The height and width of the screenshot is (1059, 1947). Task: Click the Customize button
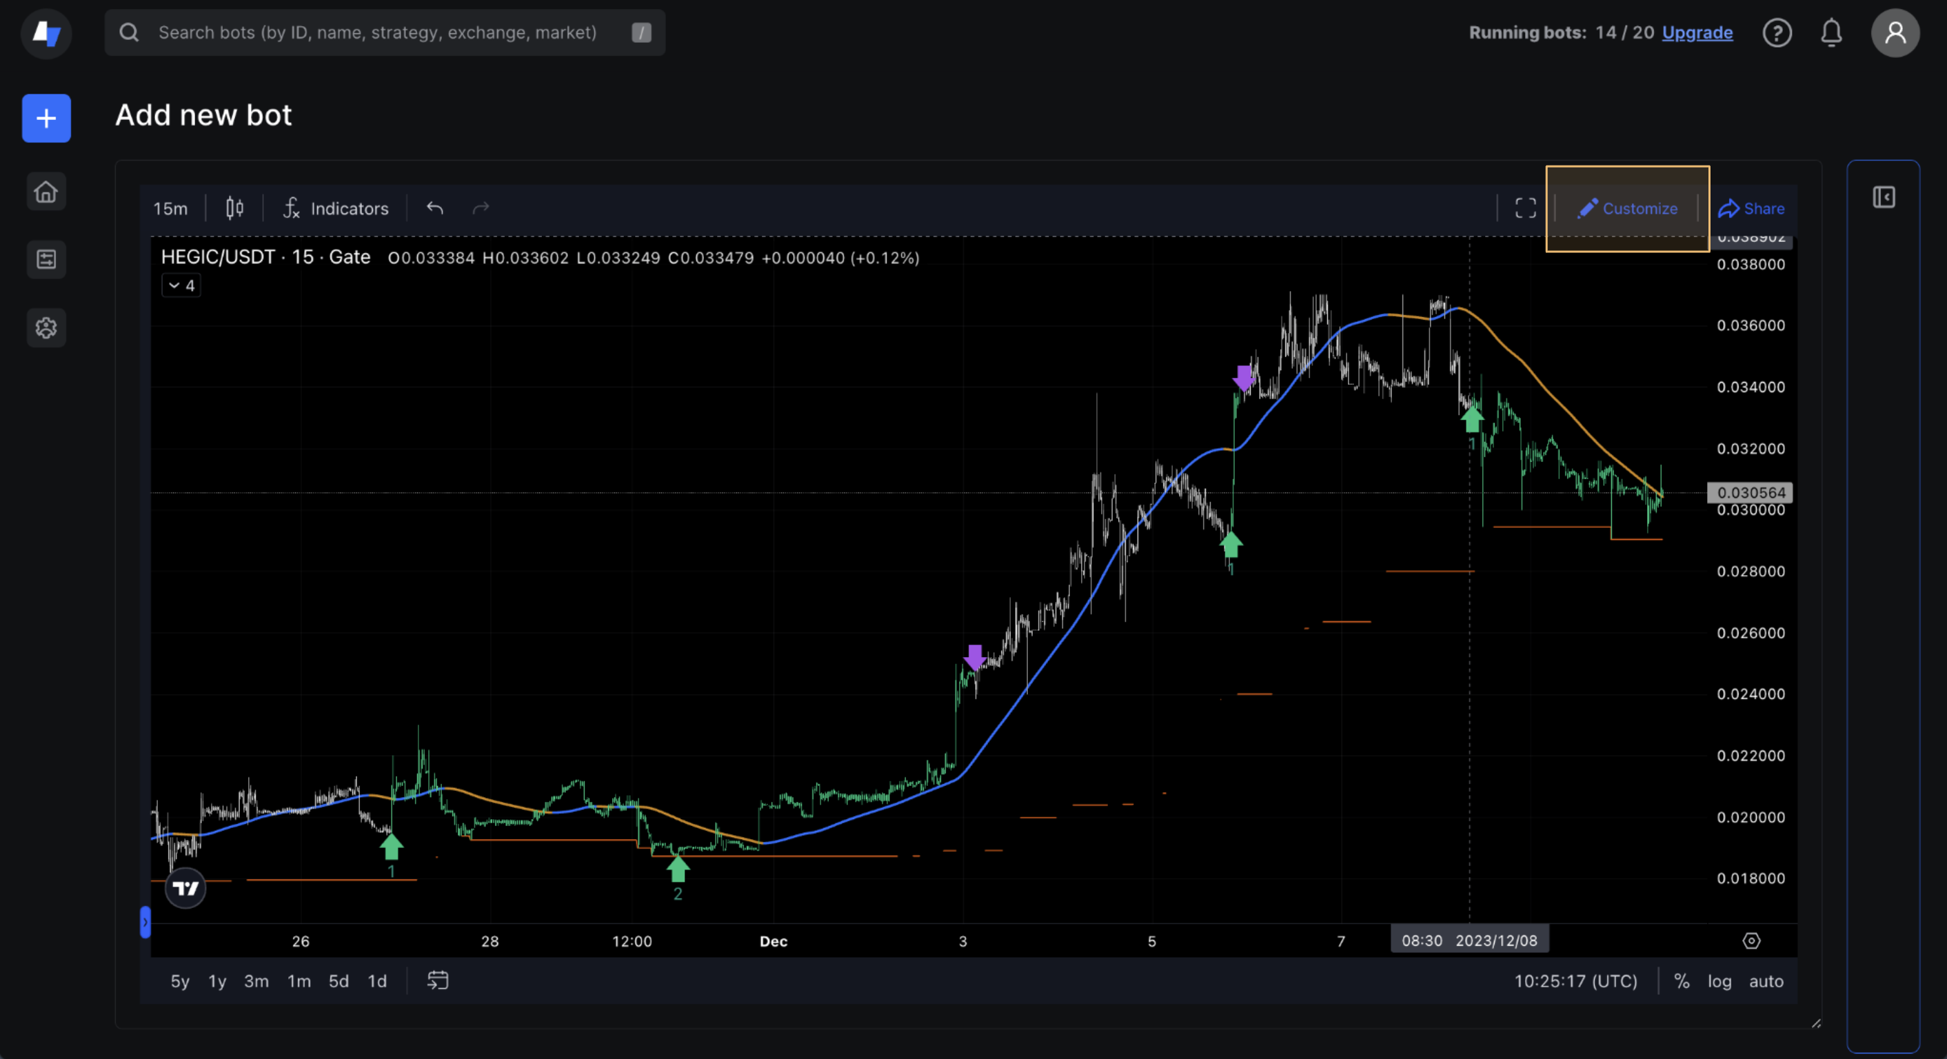tap(1627, 208)
